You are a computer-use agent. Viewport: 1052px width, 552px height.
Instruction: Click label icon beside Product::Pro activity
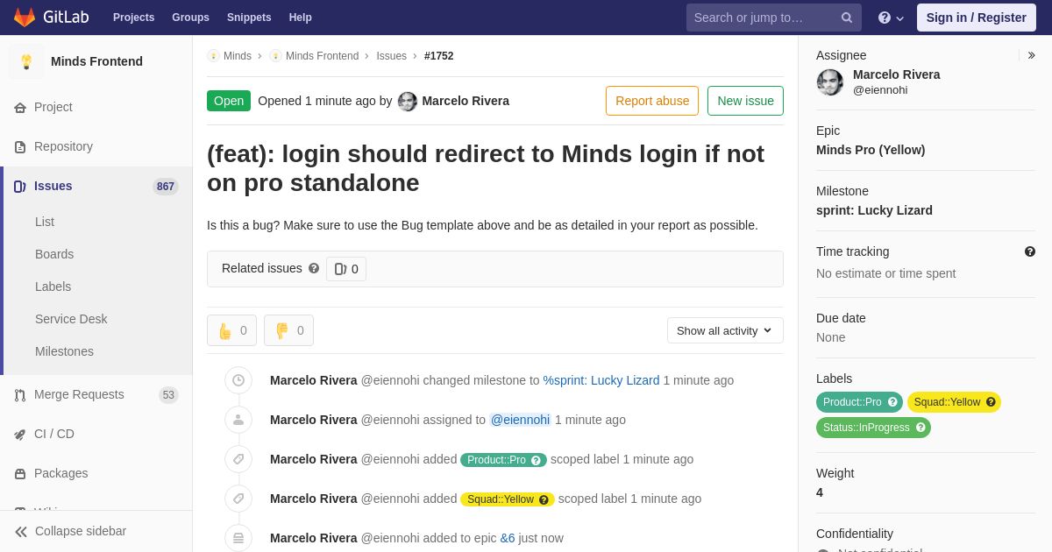238,459
